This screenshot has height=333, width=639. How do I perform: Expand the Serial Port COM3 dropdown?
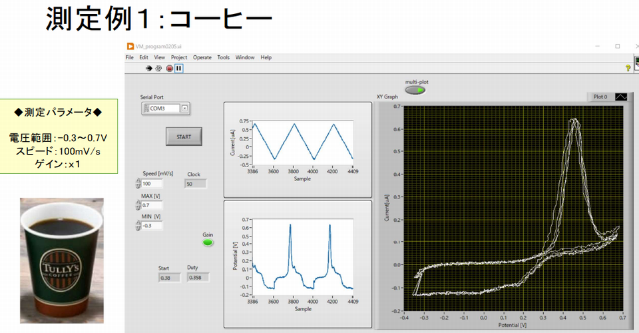[x=185, y=108]
